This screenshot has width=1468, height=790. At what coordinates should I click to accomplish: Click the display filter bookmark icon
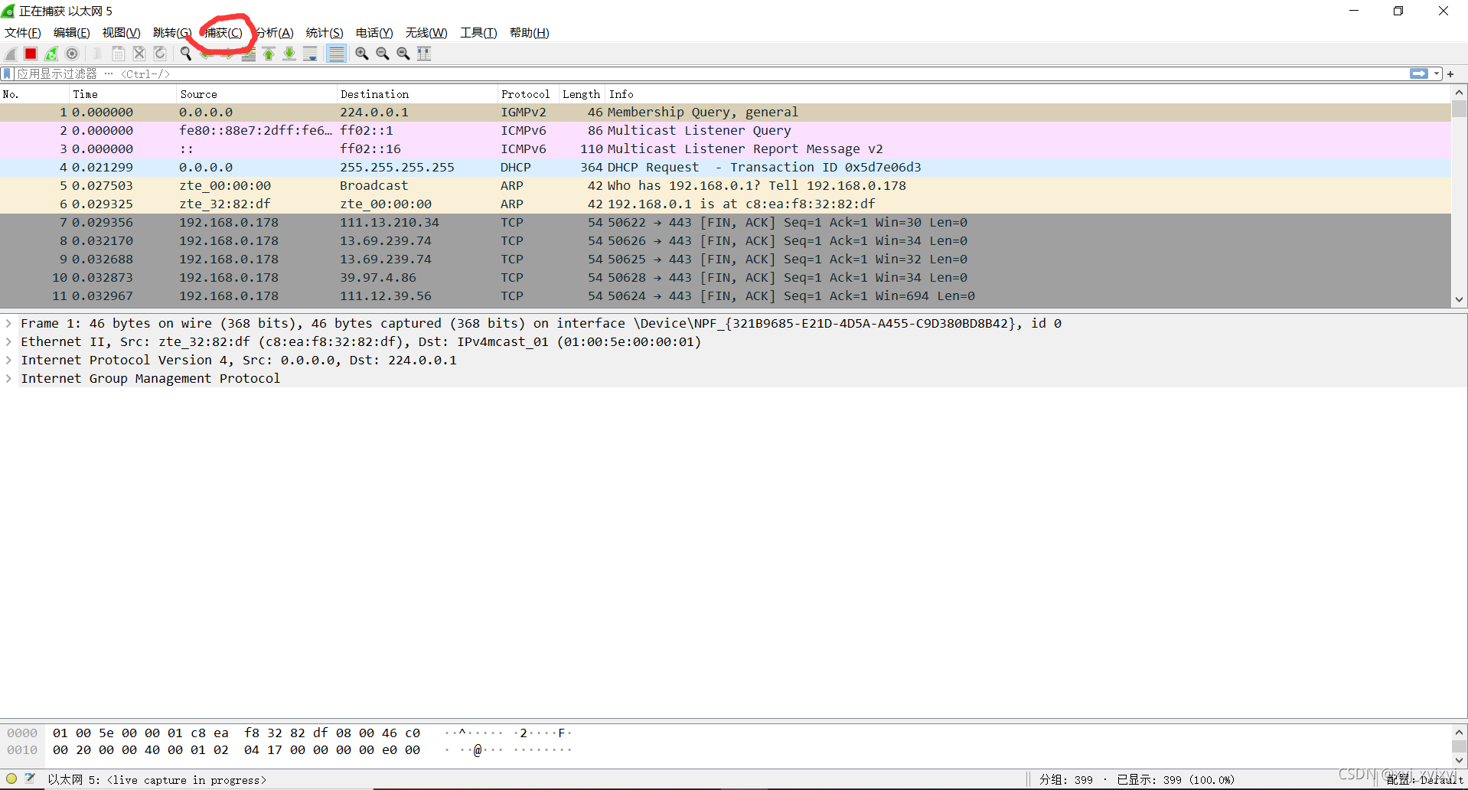click(8, 73)
